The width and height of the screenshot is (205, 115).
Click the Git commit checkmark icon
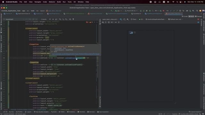(x=174, y=11)
